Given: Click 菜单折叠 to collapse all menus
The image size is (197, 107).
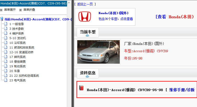Looking at the screenshot, I should pos(29,10).
